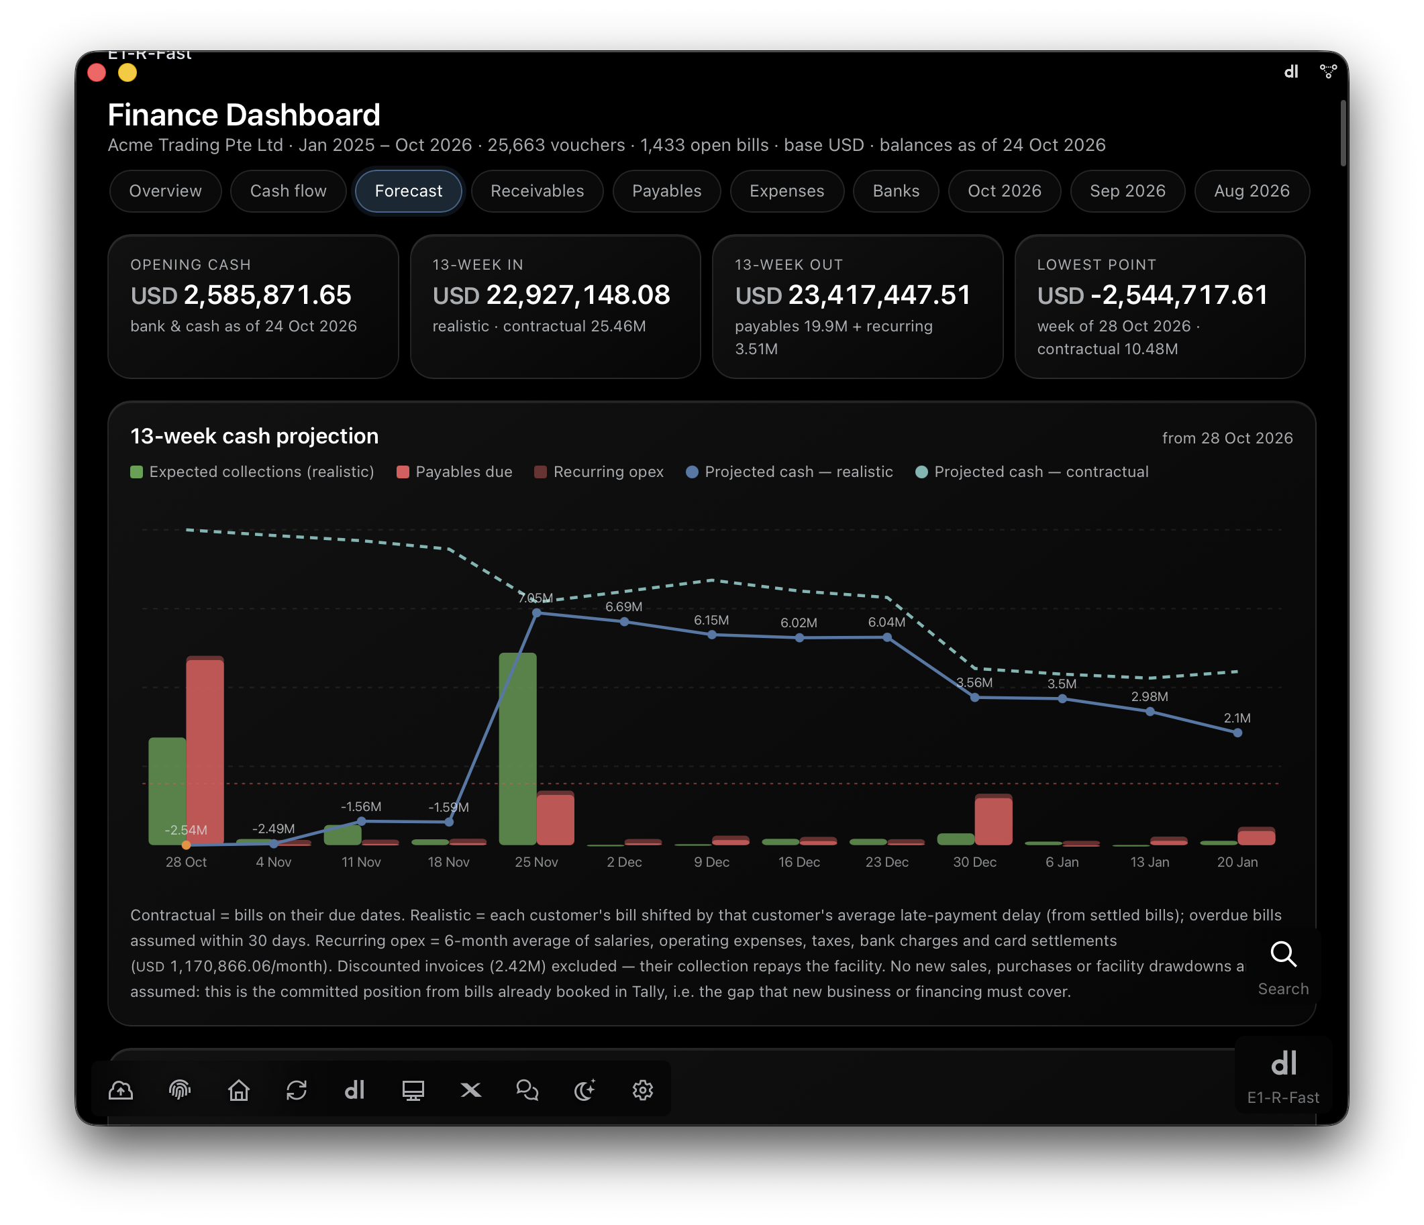Image resolution: width=1424 pixels, height=1225 pixels.
Task: Open the settings gear icon
Action: click(x=643, y=1090)
